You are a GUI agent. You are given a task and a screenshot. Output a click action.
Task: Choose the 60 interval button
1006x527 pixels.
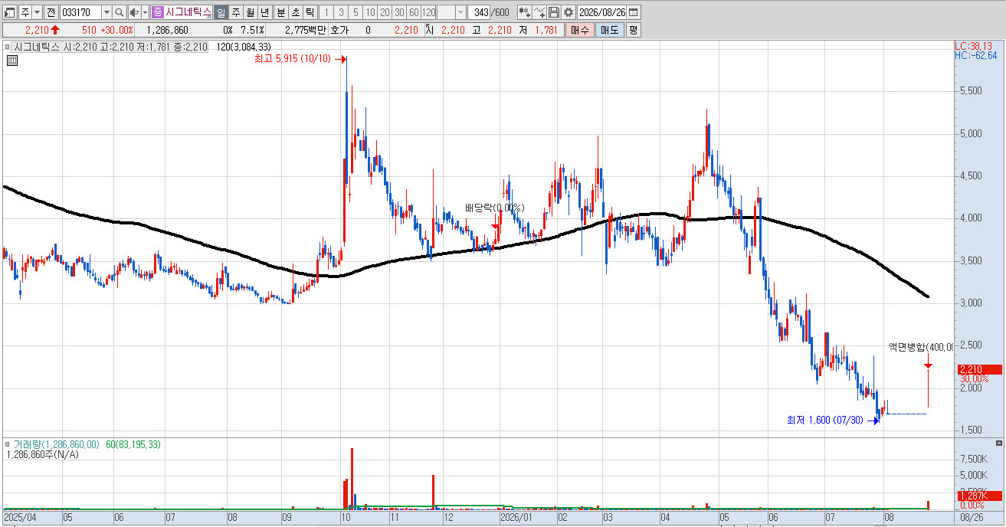414,12
